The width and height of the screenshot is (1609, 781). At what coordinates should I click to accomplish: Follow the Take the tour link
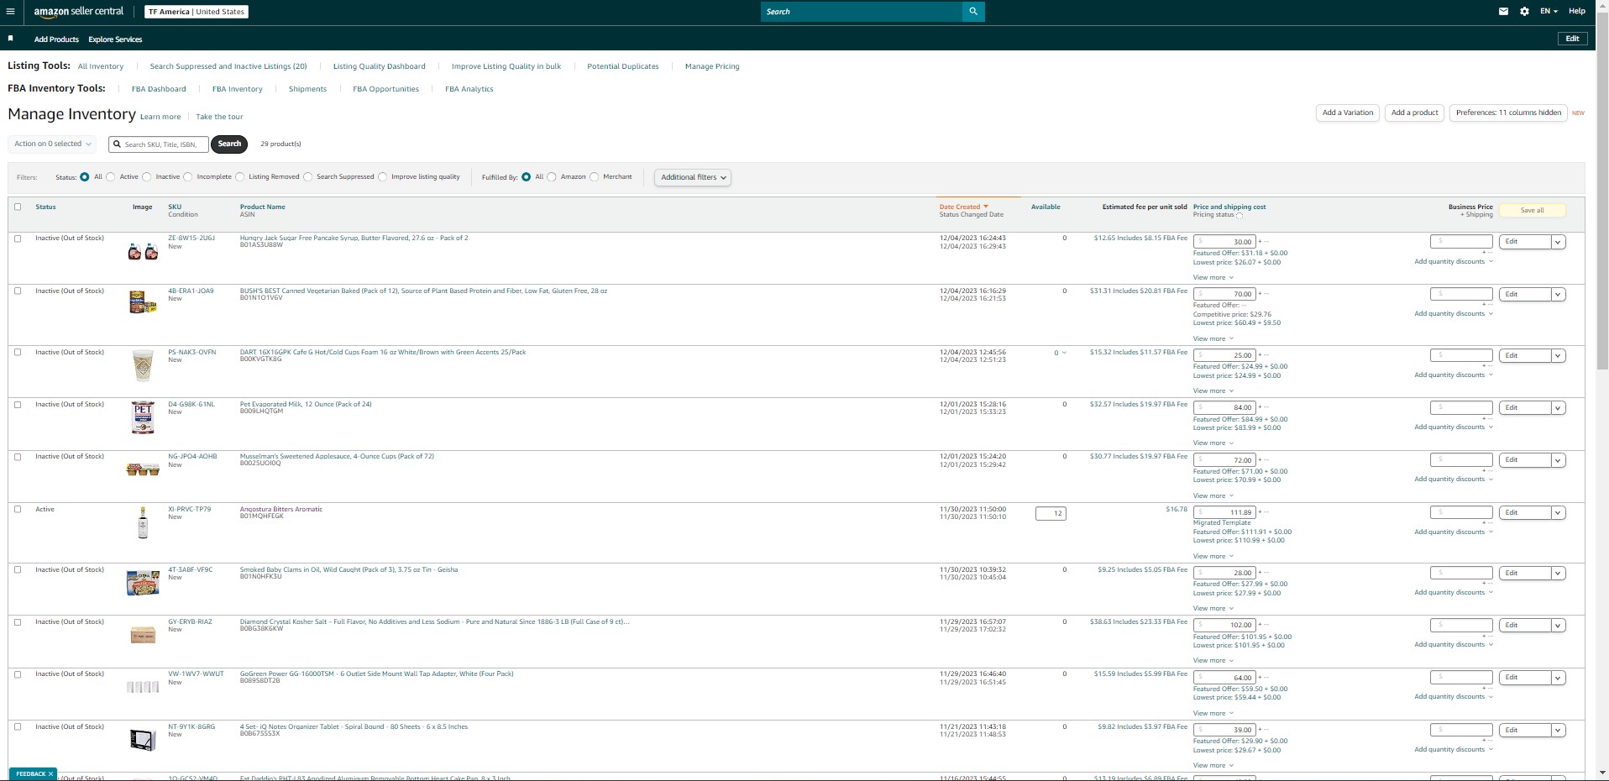point(219,117)
